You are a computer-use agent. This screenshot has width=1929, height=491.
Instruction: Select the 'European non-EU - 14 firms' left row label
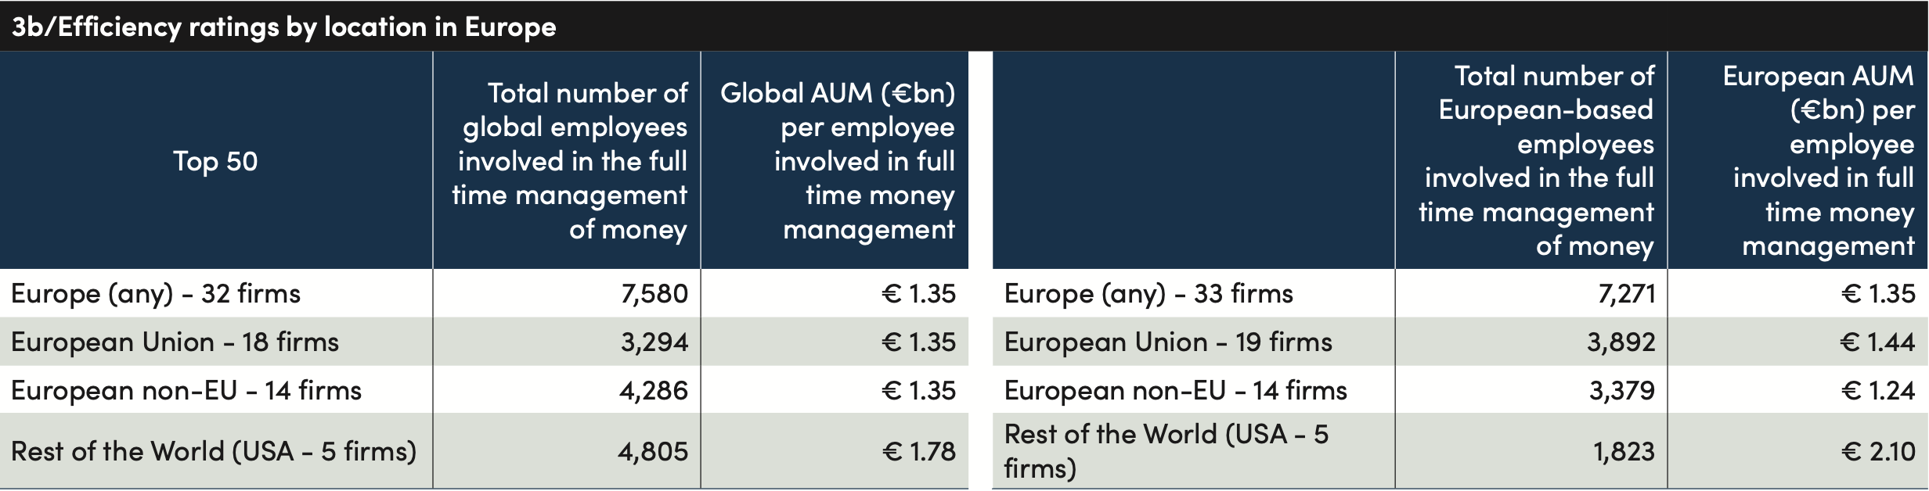[x=186, y=390]
